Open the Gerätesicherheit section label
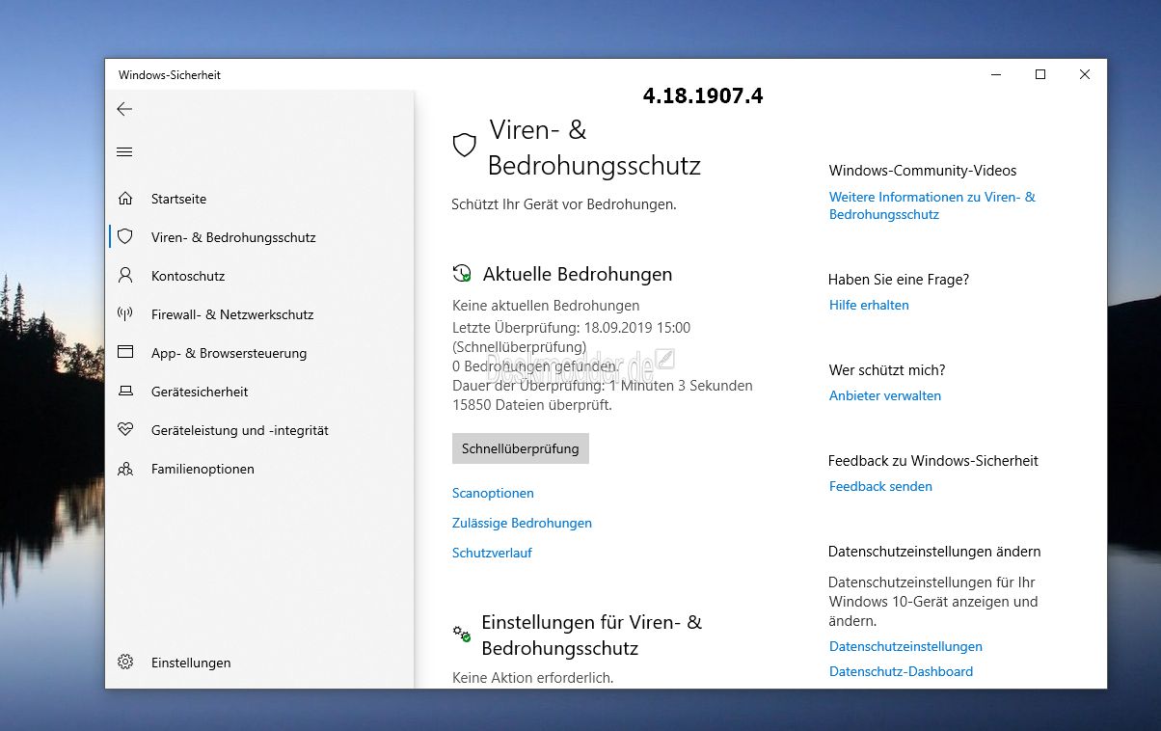 click(200, 392)
